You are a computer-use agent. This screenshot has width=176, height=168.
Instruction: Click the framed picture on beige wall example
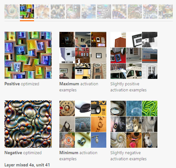pos(99,55)
